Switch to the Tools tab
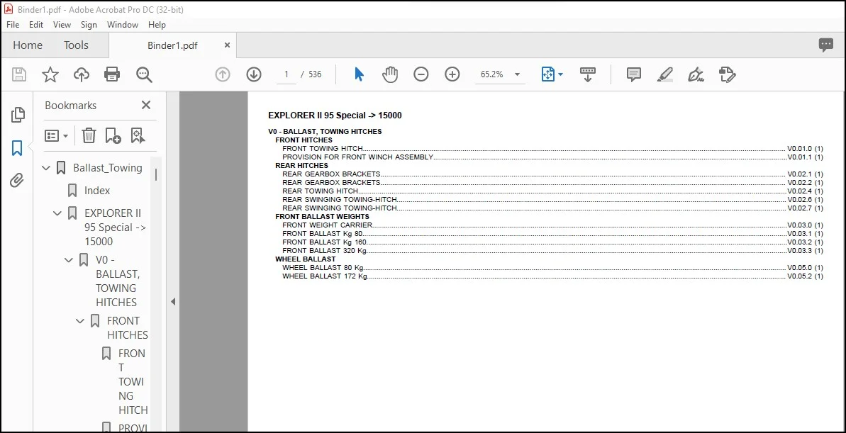846x433 pixels. coord(76,45)
